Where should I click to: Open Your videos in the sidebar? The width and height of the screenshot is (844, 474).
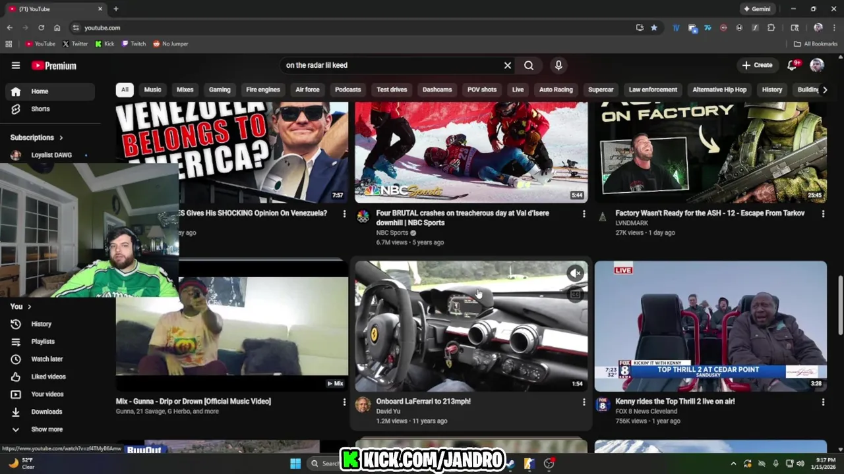pyautogui.click(x=50, y=394)
